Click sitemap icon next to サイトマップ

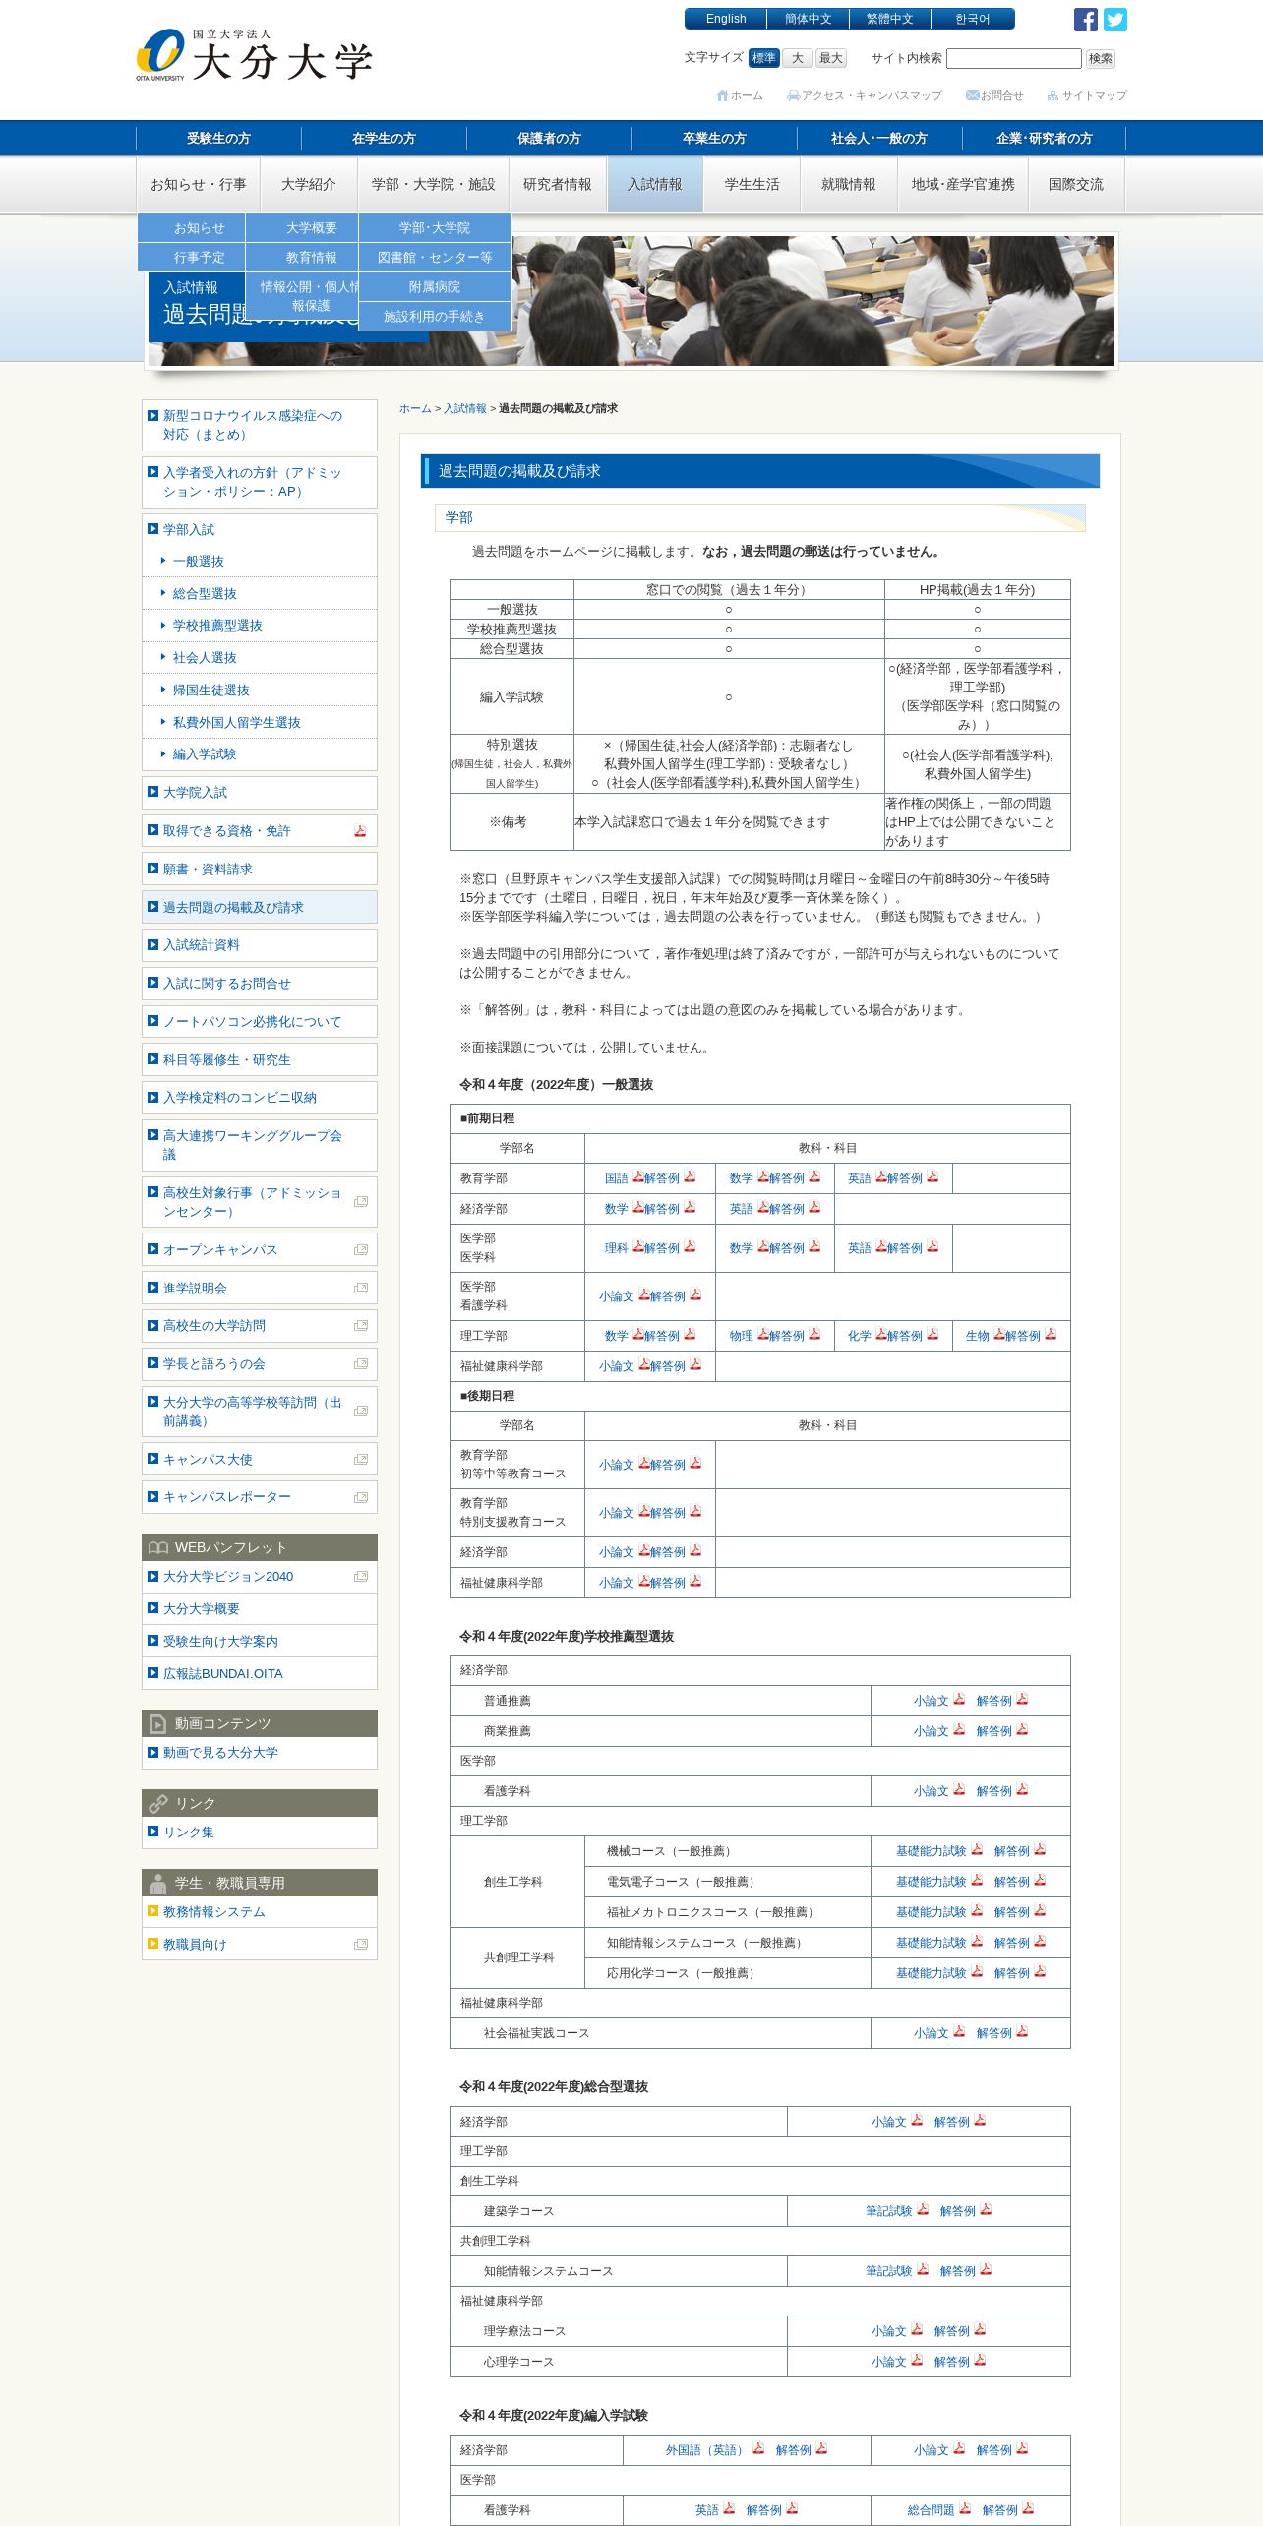tap(1052, 95)
